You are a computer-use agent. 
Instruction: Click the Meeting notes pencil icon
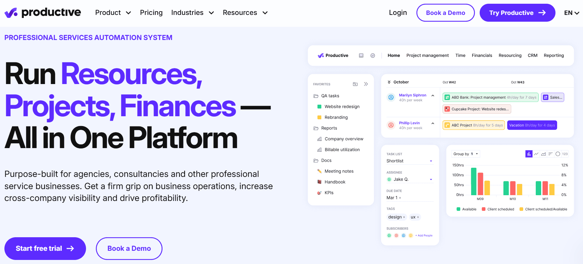(320, 171)
